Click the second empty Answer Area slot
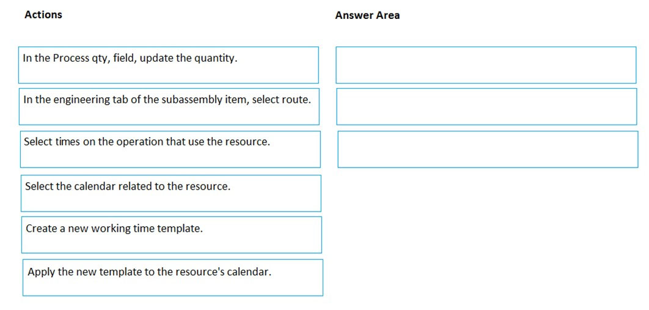Screen dimensions: 649x310 click(486, 106)
